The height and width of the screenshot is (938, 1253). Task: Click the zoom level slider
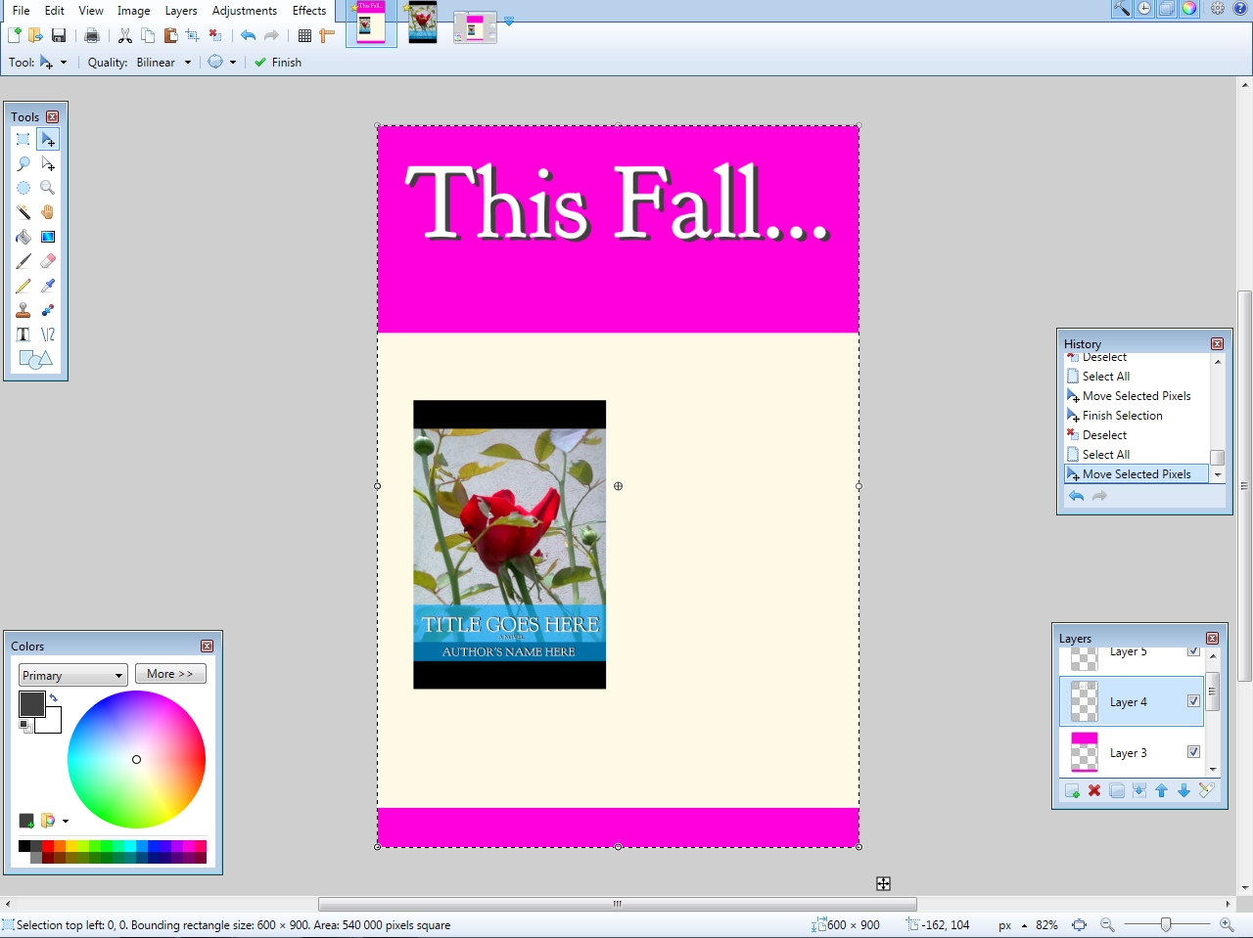click(x=1165, y=924)
